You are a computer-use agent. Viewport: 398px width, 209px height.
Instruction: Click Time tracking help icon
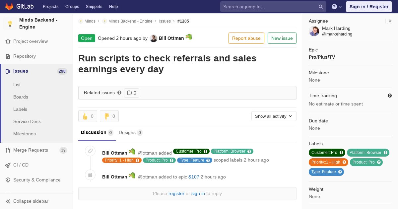[390, 96]
